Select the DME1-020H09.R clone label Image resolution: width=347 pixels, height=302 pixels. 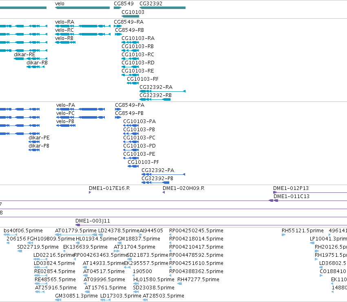tap(183, 188)
